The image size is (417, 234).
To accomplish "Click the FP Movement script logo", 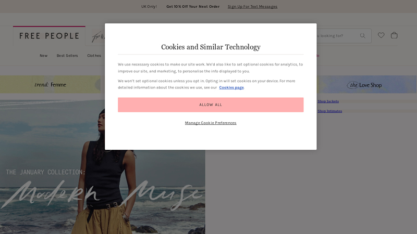I will (x=98, y=36).
